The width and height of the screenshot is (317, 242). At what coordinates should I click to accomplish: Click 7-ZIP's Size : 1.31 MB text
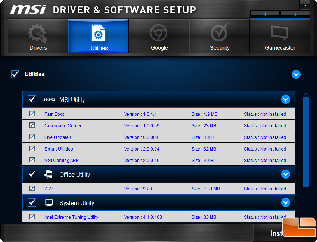[206, 189]
